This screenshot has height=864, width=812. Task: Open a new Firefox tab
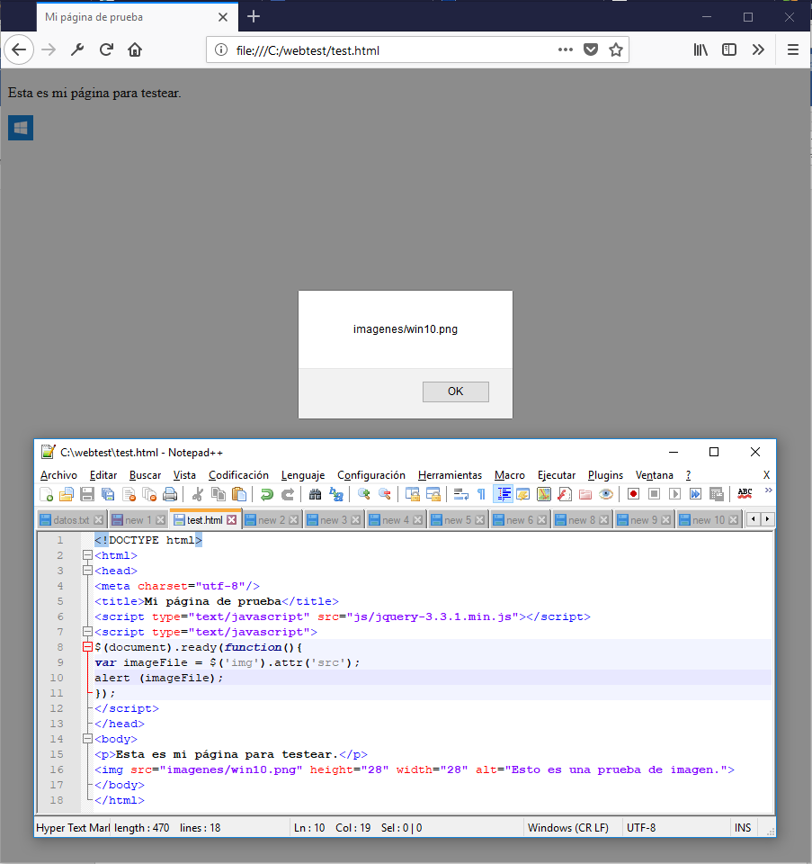click(254, 16)
